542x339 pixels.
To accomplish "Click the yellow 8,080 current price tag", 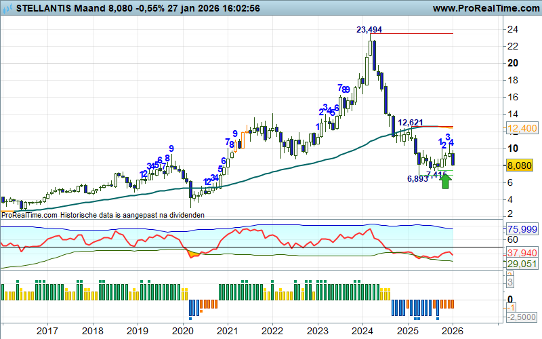I will [522, 165].
